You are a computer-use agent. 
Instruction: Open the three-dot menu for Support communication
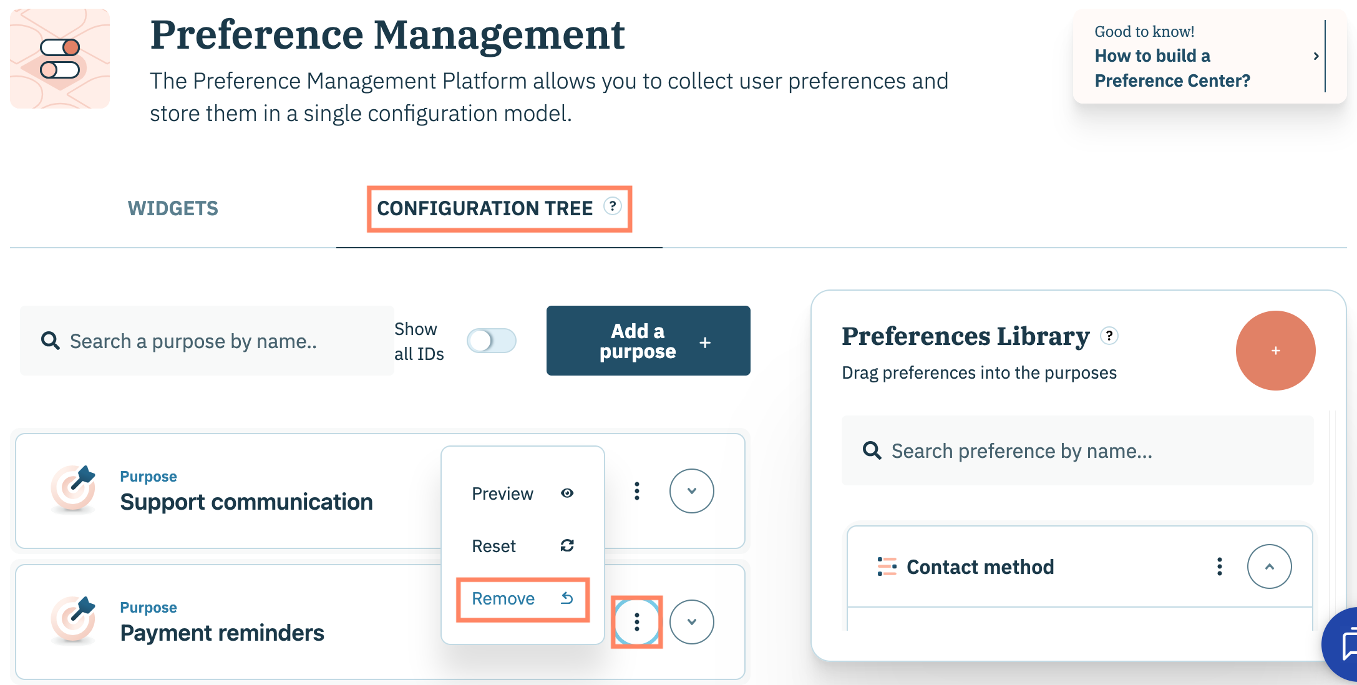636,491
